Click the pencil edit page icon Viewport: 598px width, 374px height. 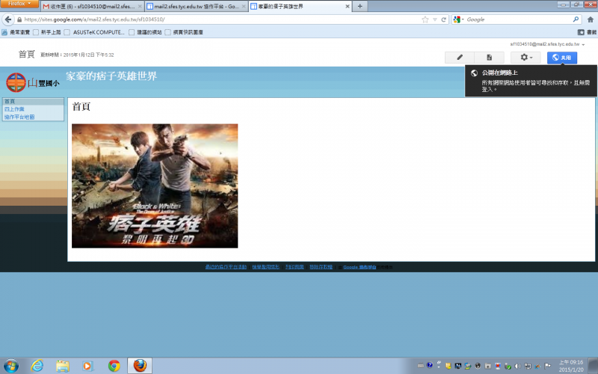click(460, 58)
